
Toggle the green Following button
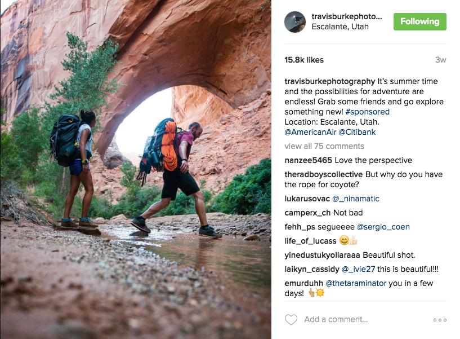420,21
